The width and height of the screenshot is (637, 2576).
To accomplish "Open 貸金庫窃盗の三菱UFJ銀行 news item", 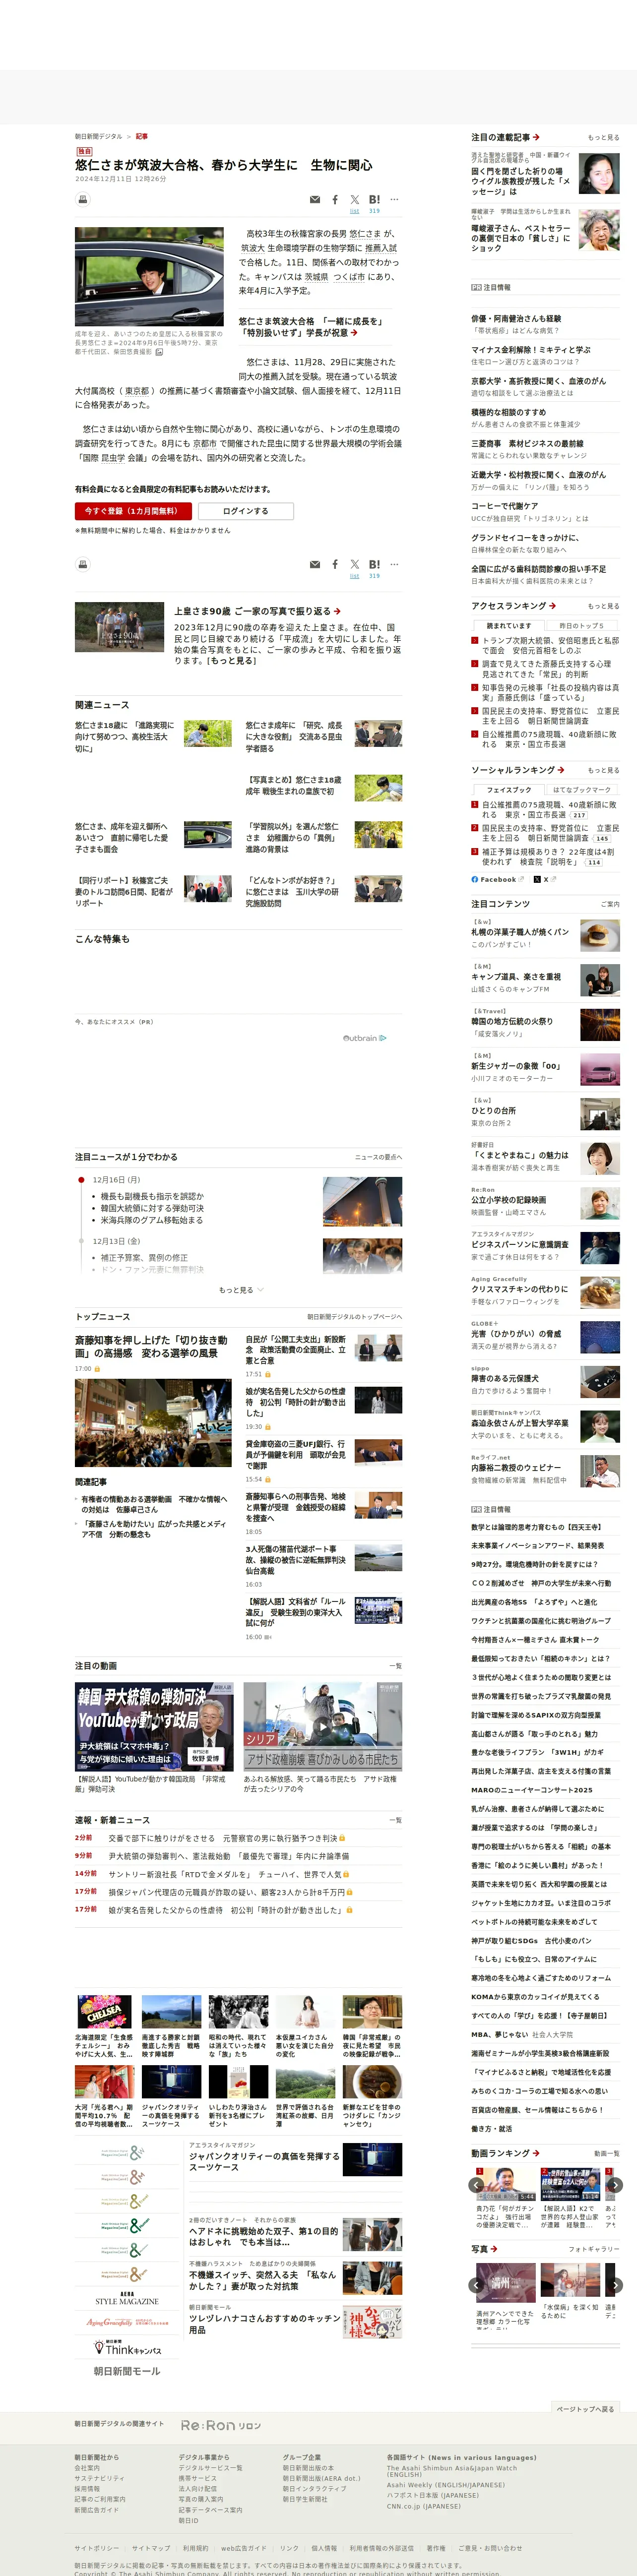I will pyautogui.click(x=296, y=1455).
